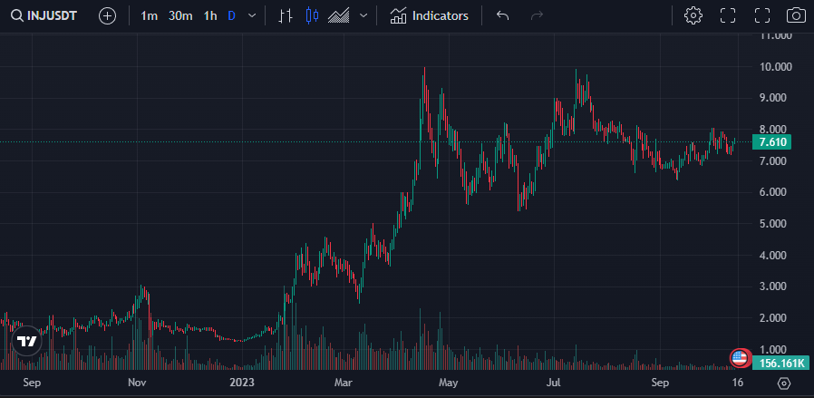Click the 6.000 price axis label

point(772,192)
